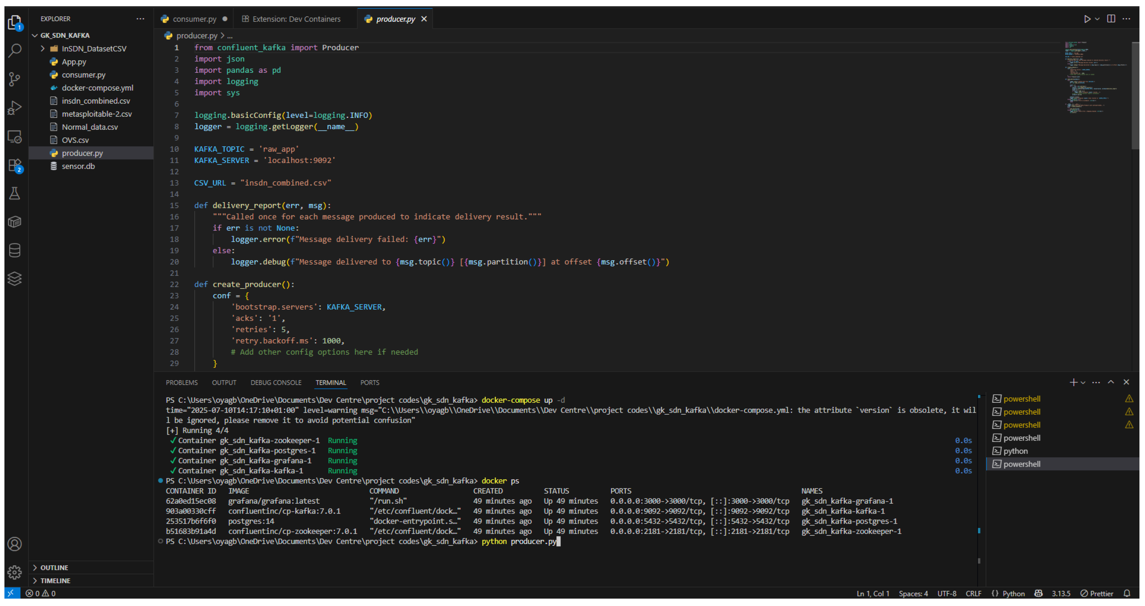This screenshot has width=1145, height=606.
Task: Toggle notifications bell in status bar
Action: 1127,593
